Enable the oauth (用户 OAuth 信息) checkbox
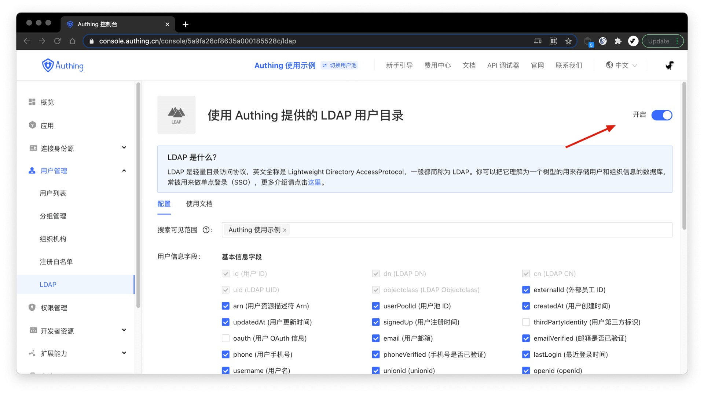704x394 pixels. [x=225, y=338]
